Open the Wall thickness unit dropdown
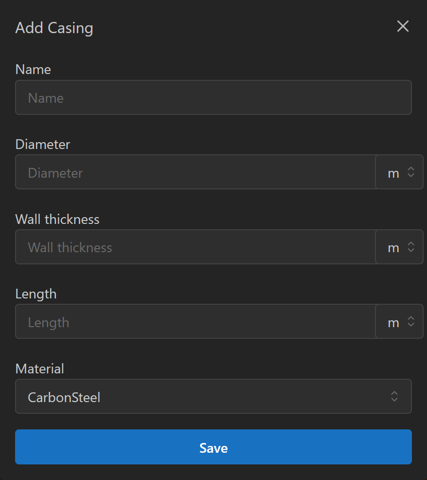Image resolution: width=427 pixels, height=480 pixels. (x=399, y=247)
